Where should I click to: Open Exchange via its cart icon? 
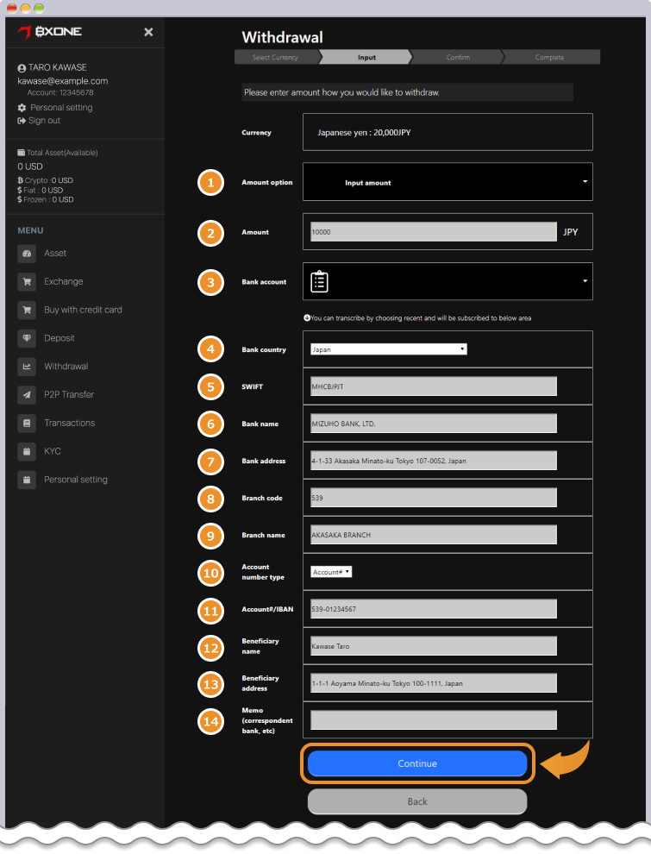(x=27, y=281)
